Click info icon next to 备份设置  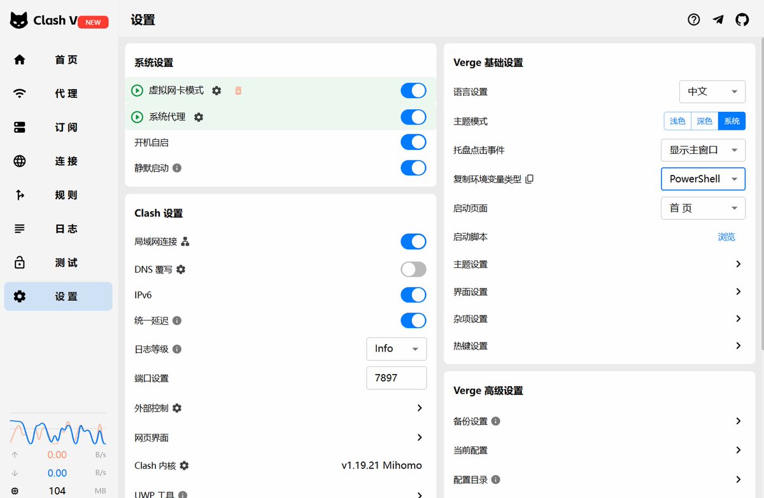click(496, 421)
